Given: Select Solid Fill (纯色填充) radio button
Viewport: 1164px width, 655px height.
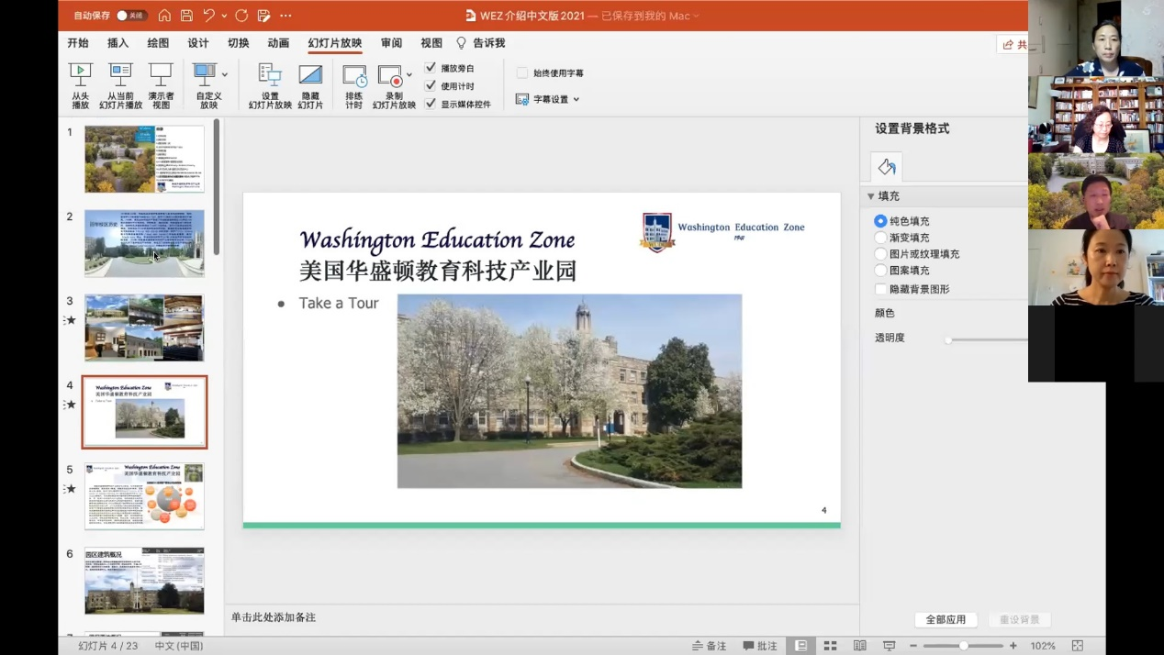Looking at the screenshot, I should (x=880, y=221).
